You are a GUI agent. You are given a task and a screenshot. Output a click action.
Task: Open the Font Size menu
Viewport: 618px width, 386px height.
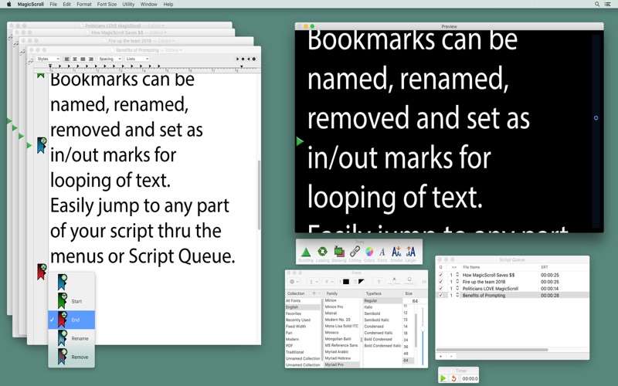pos(107,4)
